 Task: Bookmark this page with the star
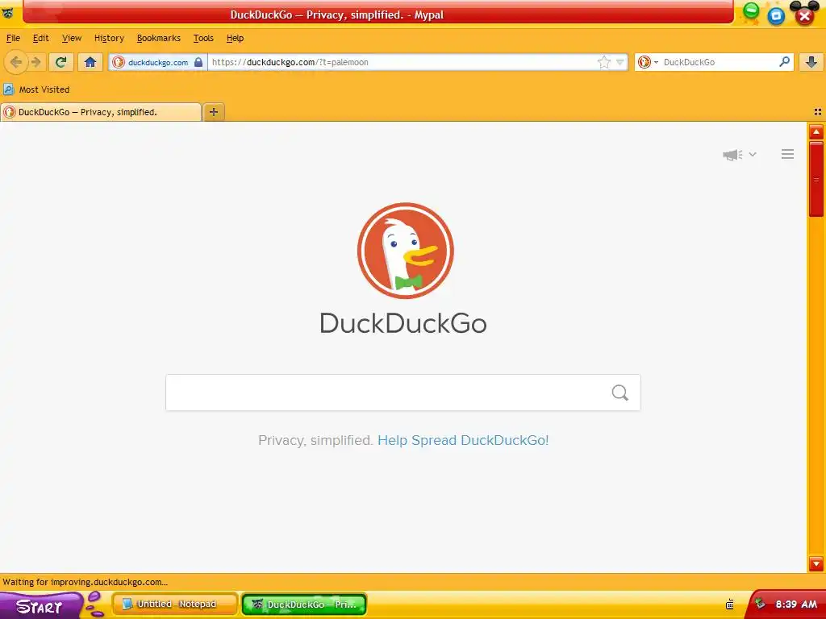pos(603,62)
